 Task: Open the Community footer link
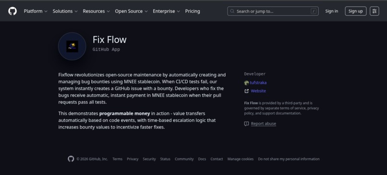pyautogui.click(x=184, y=159)
